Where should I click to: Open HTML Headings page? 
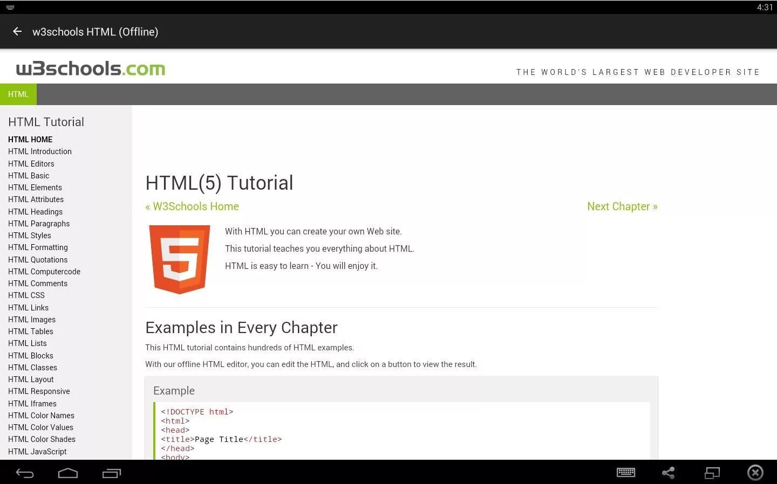pos(35,212)
